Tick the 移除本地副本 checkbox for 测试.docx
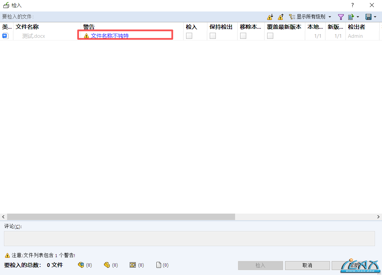 pos(243,36)
